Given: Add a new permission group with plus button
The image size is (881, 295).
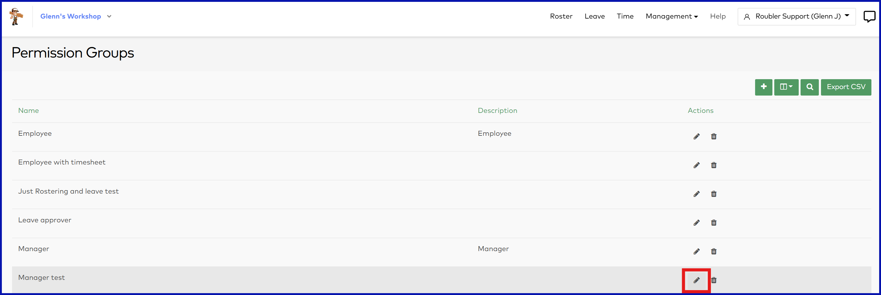Looking at the screenshot, I should [x=763, y=87].
